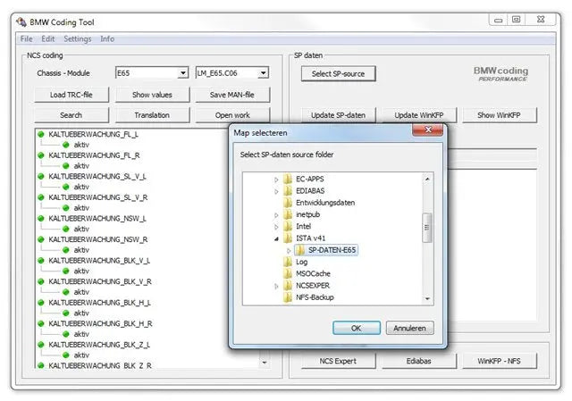Expand the EC-APPS folder

pos(276,180)
